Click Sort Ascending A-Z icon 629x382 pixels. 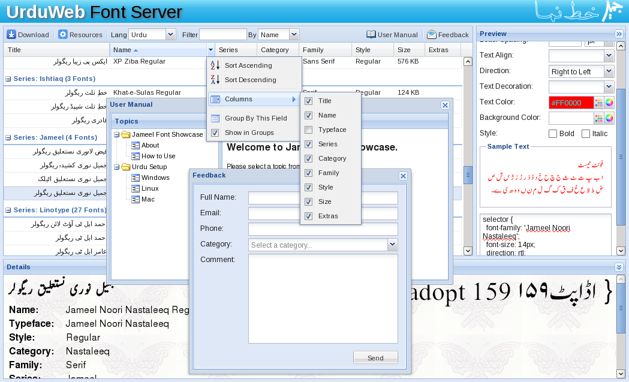[x=215, y=65]
